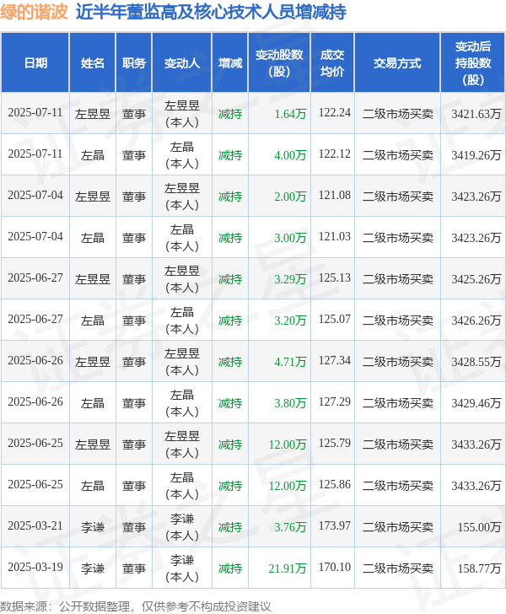Click the 近半年董监高及核心技术人员增减持 heading
Viewport: 506px width, 614px height.
click(x=211, y=12)
